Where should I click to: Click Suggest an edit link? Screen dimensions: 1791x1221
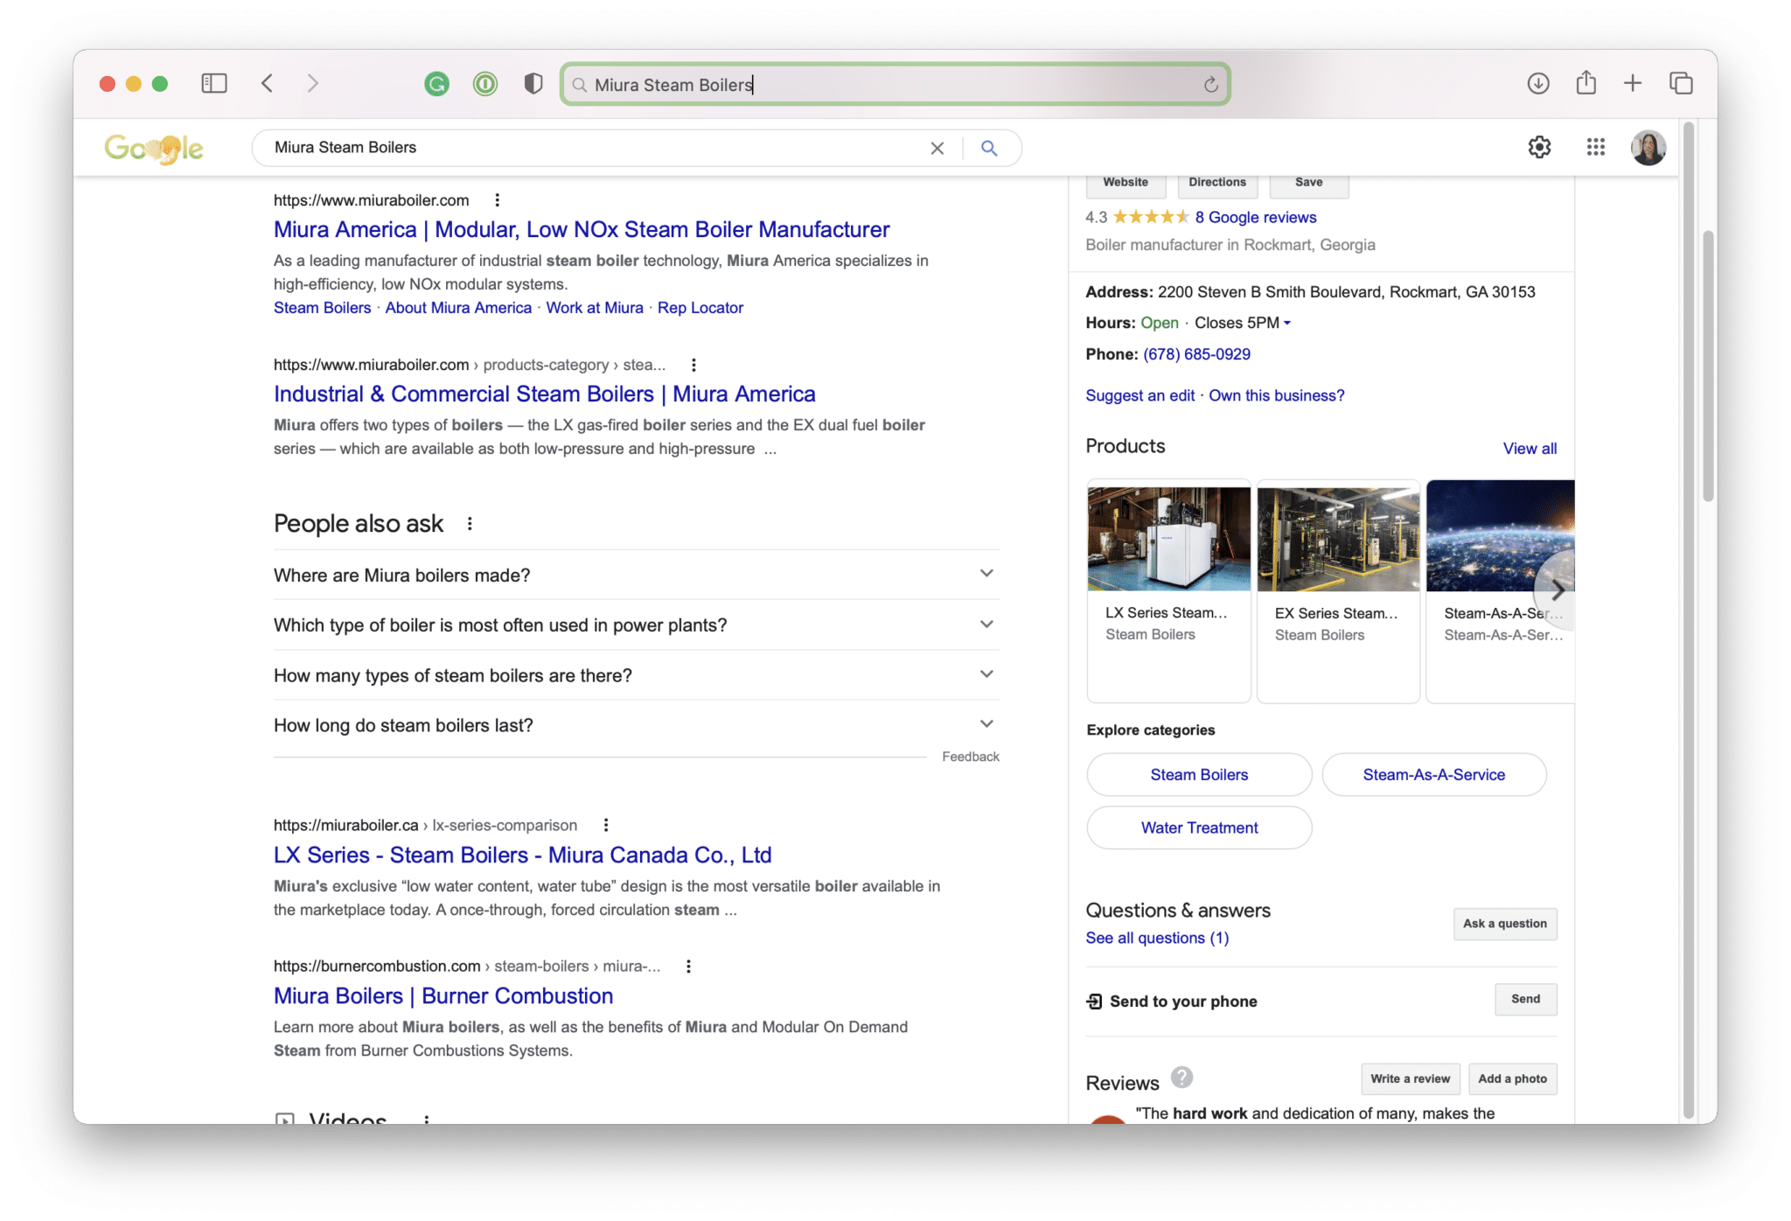tap(1140, 395)
